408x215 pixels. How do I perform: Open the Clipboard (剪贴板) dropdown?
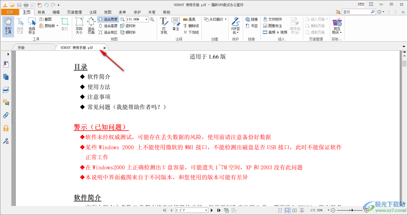point(49,26)
